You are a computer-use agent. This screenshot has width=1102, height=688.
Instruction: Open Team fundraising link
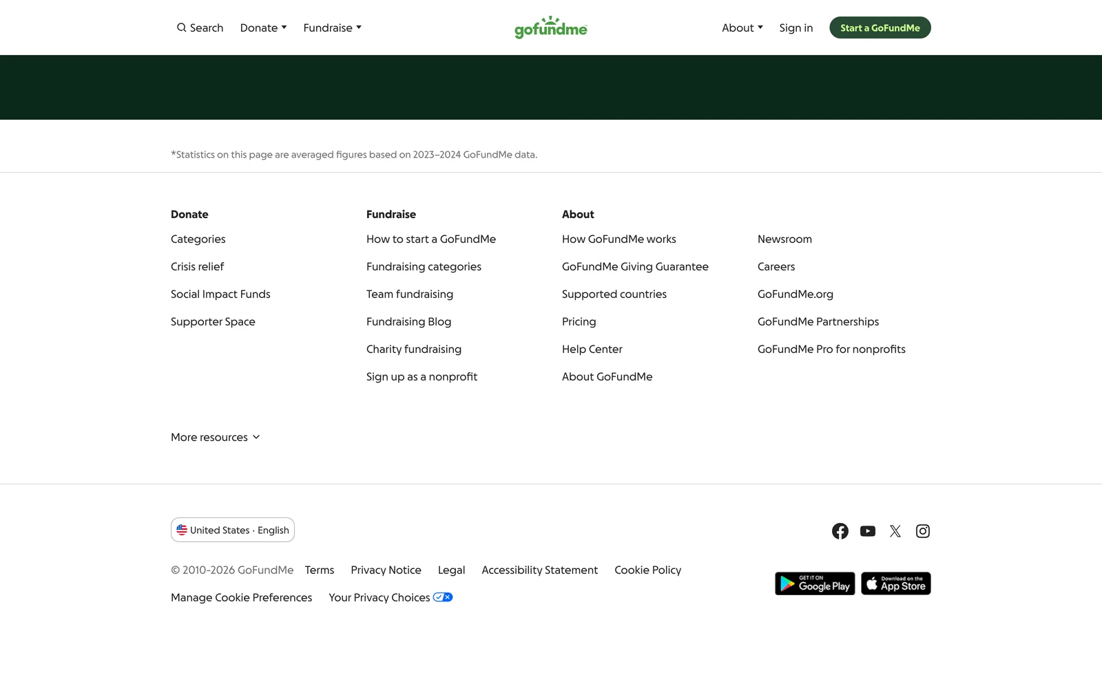click(410, 294)
